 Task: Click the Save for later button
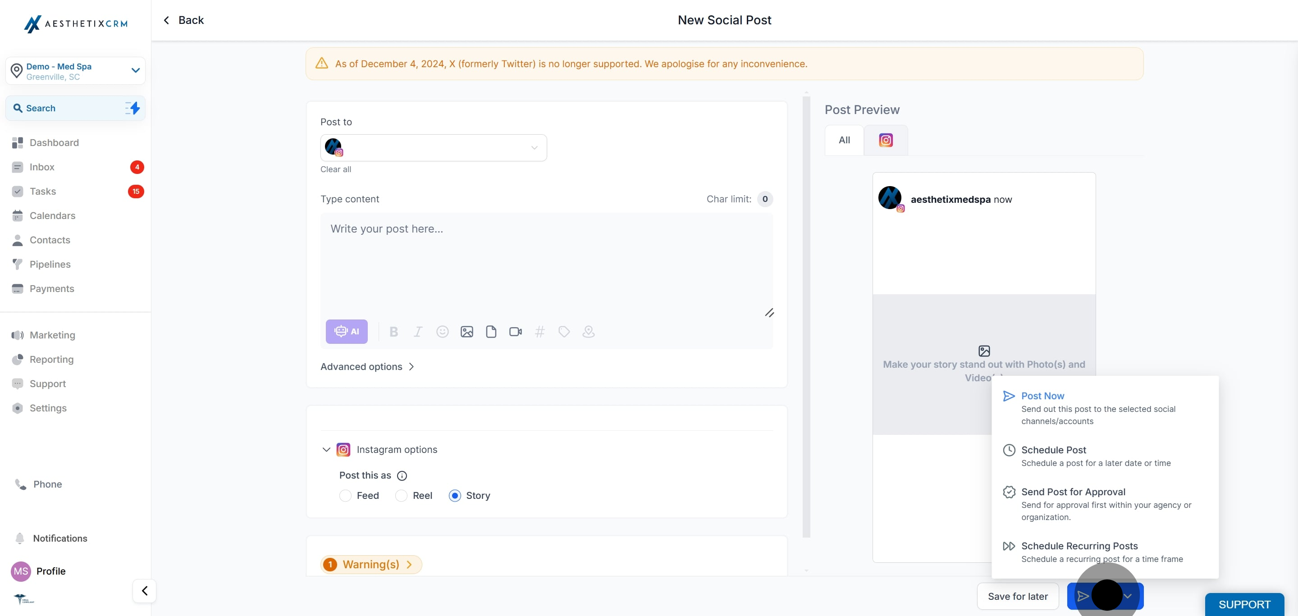click(1017, 596)
